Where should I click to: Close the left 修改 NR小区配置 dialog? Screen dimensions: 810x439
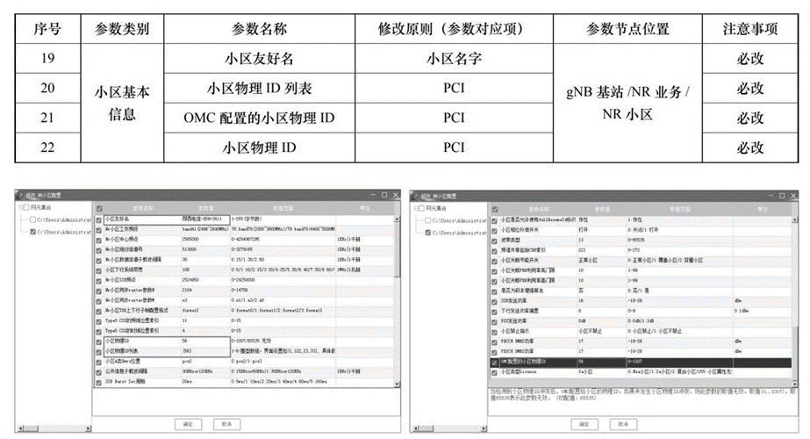click(396, 195)
